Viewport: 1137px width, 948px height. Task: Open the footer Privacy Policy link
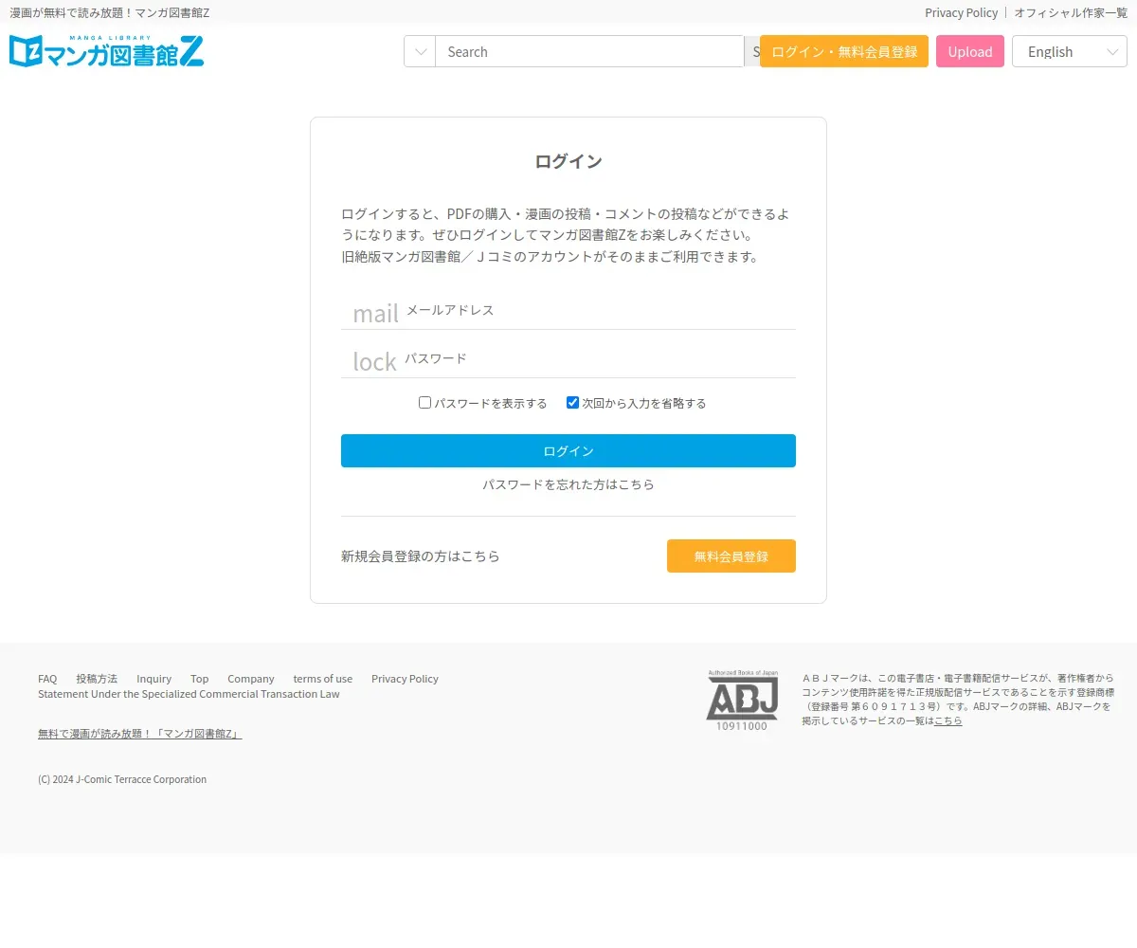(x=405, y=679)
